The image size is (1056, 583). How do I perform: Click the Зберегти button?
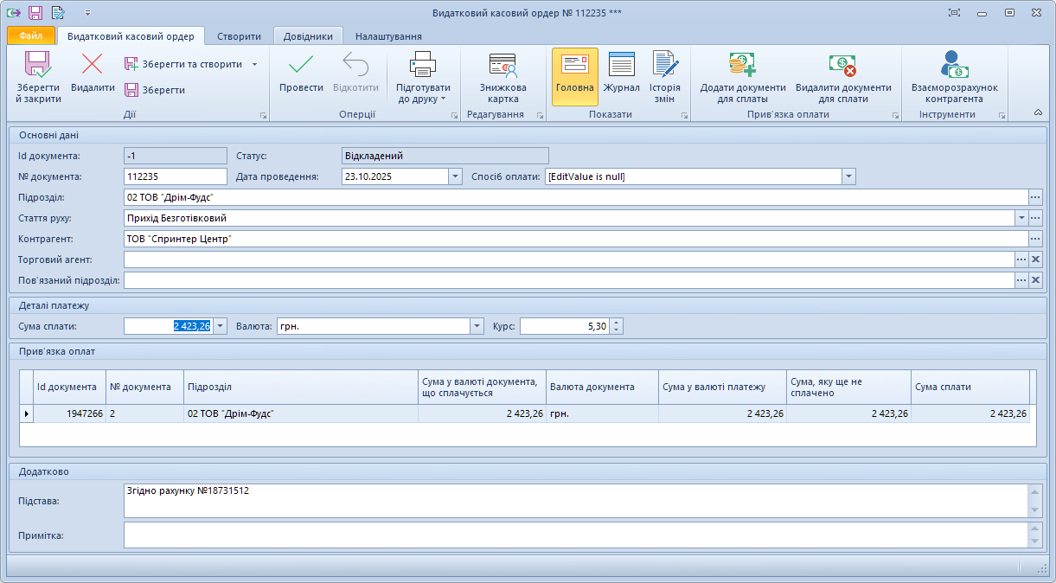pyautogui.click(x=155, y=90)
